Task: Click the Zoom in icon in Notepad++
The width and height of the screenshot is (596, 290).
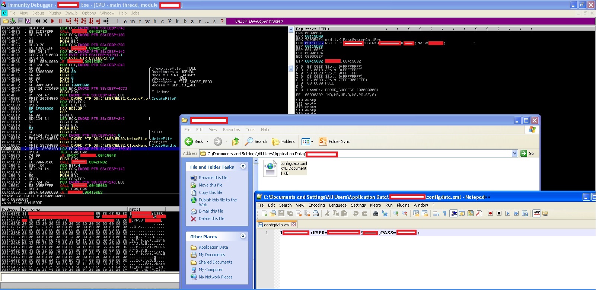Action: (x=396, y=213)
